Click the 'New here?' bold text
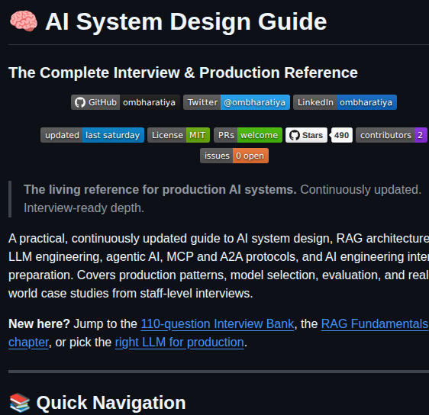 tap(39, 324)
